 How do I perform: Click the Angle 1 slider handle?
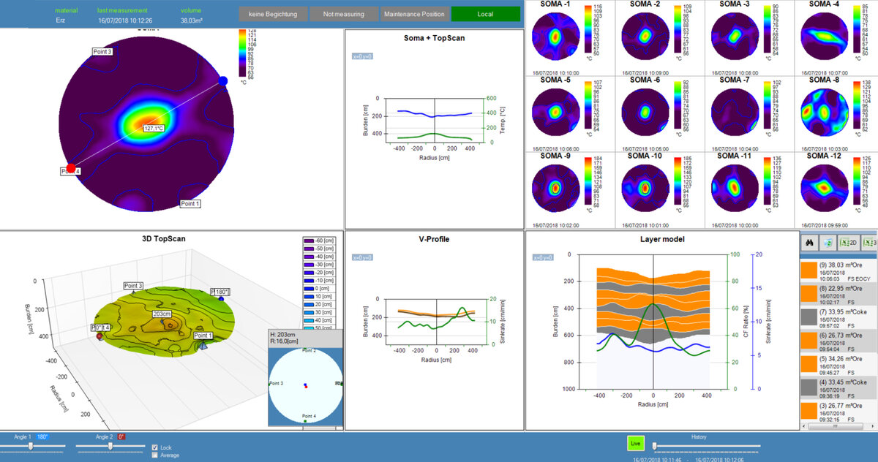(x=31, y=444)
